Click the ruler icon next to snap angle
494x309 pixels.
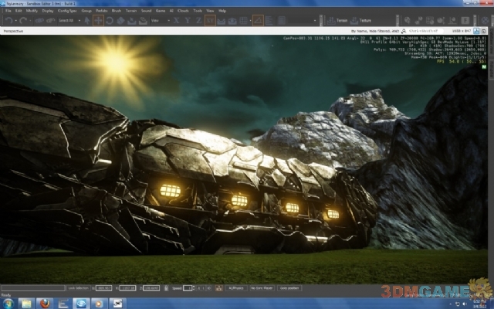269,21
